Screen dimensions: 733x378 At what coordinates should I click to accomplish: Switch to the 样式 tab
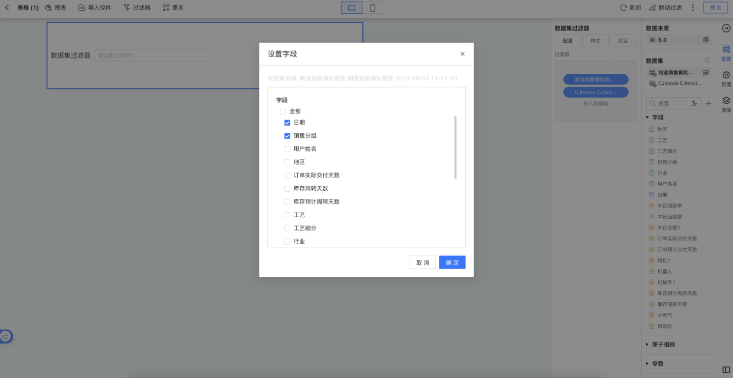595,41
